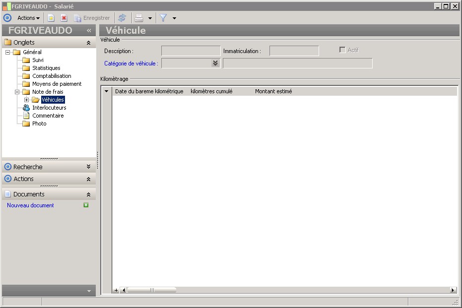
Task: Open the grid column selector triangle
Action: pos(106,91)
